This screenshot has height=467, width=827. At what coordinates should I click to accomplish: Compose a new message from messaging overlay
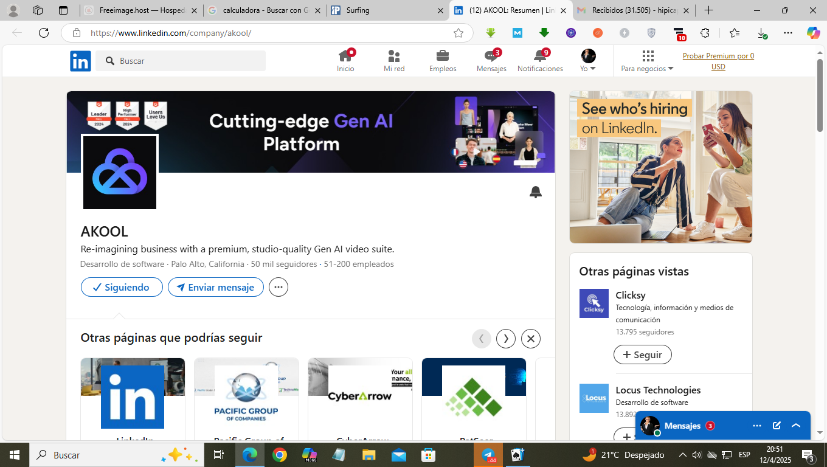pos(777,426)
